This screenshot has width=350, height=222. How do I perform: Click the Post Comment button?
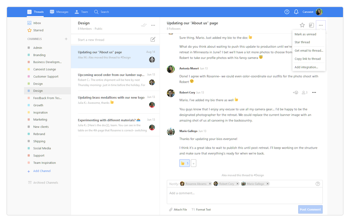pyautogui.click(x=310, y=209)
